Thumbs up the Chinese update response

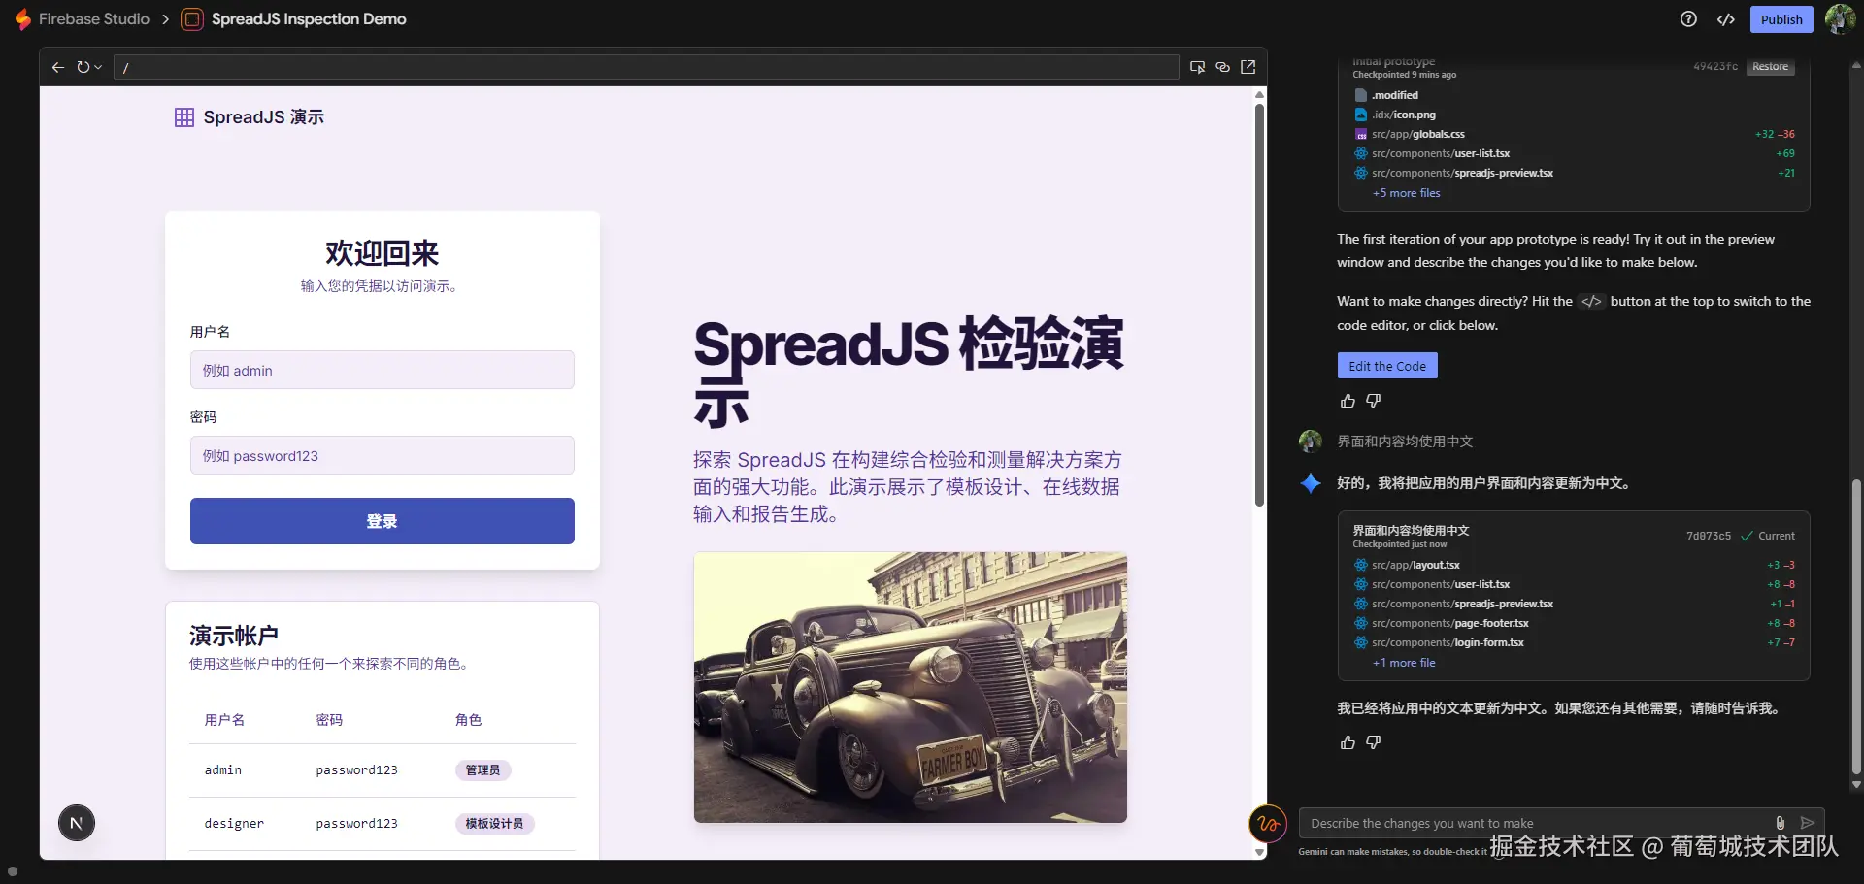coord(1348,742)
